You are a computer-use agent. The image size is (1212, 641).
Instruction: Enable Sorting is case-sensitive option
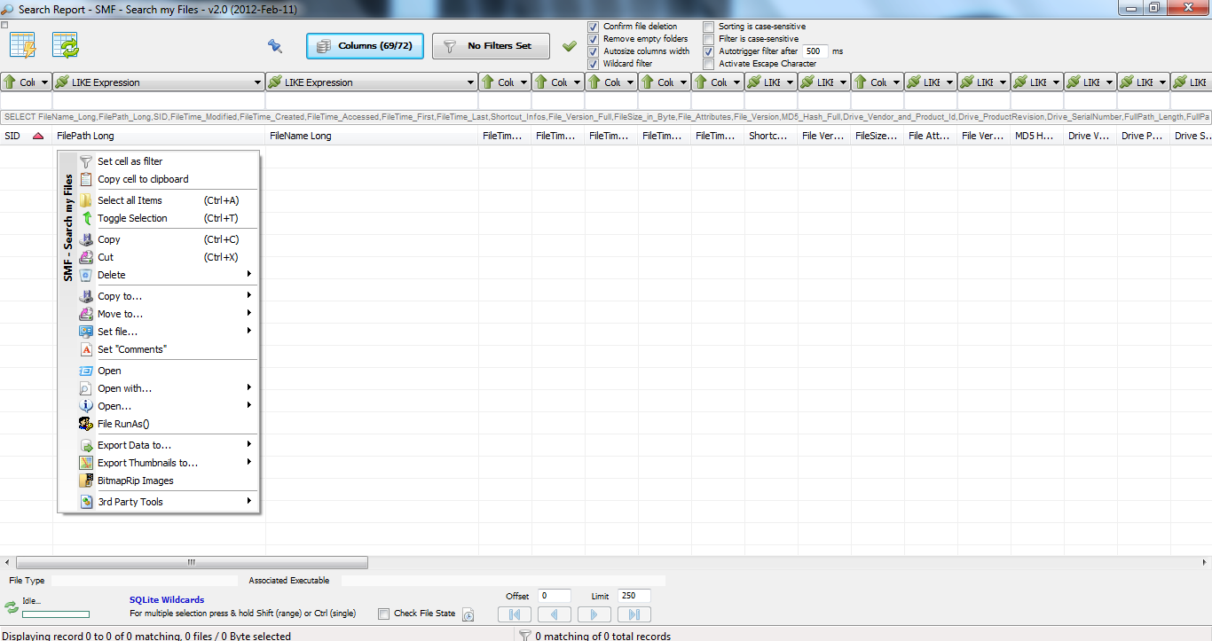coord(708,27)
